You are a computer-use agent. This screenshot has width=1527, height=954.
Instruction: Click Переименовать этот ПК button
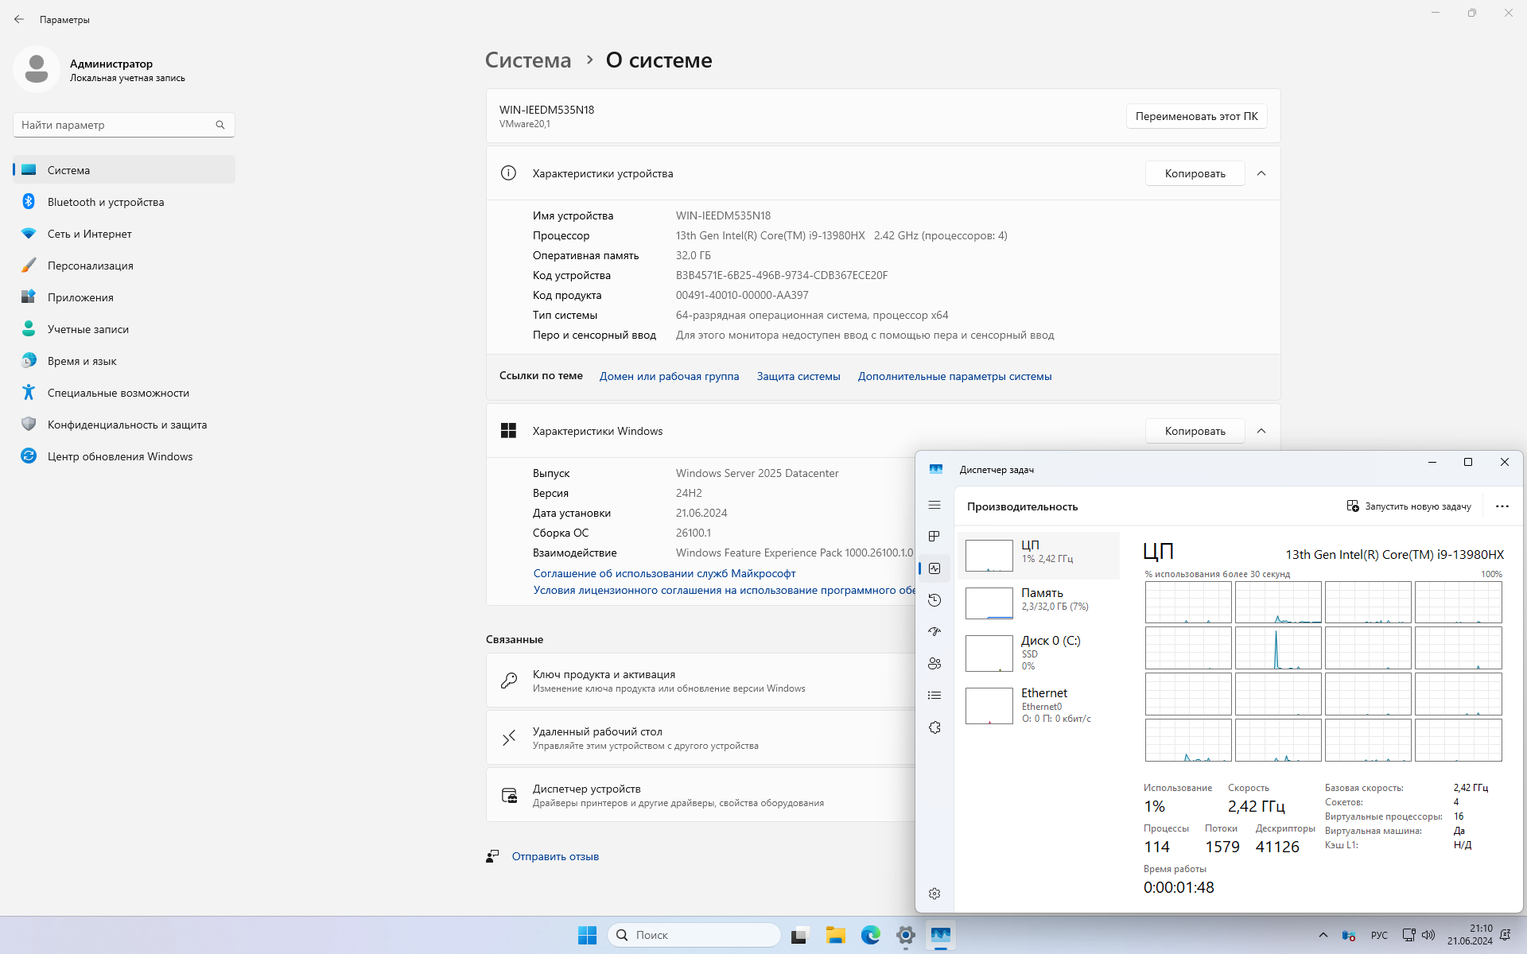(x=1196, y=116)
